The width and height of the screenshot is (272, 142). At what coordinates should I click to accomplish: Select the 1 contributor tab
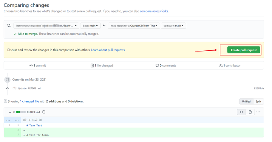pos(230,66)
